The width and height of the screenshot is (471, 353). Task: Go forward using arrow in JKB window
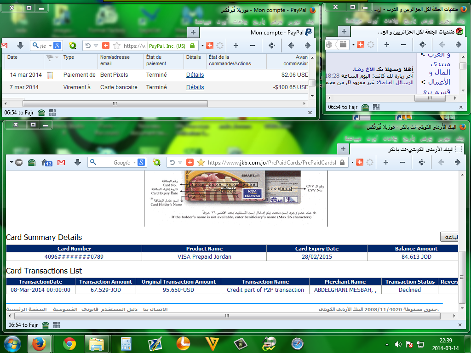[458, 162]
